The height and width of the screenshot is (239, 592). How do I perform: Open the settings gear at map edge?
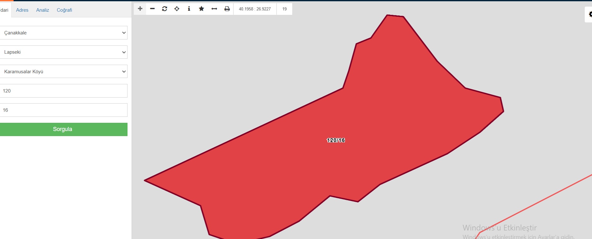[589, 15]
